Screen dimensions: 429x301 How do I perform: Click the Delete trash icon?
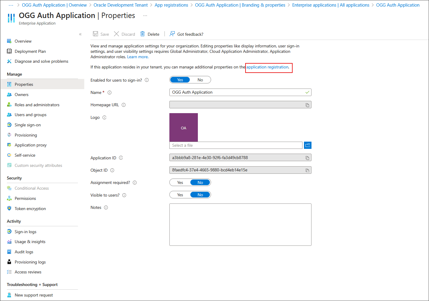point(143,34)
